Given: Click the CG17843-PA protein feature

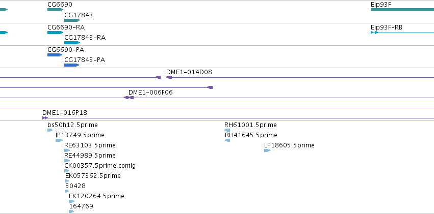Looking at the screenshot, I should click(72, 65).
